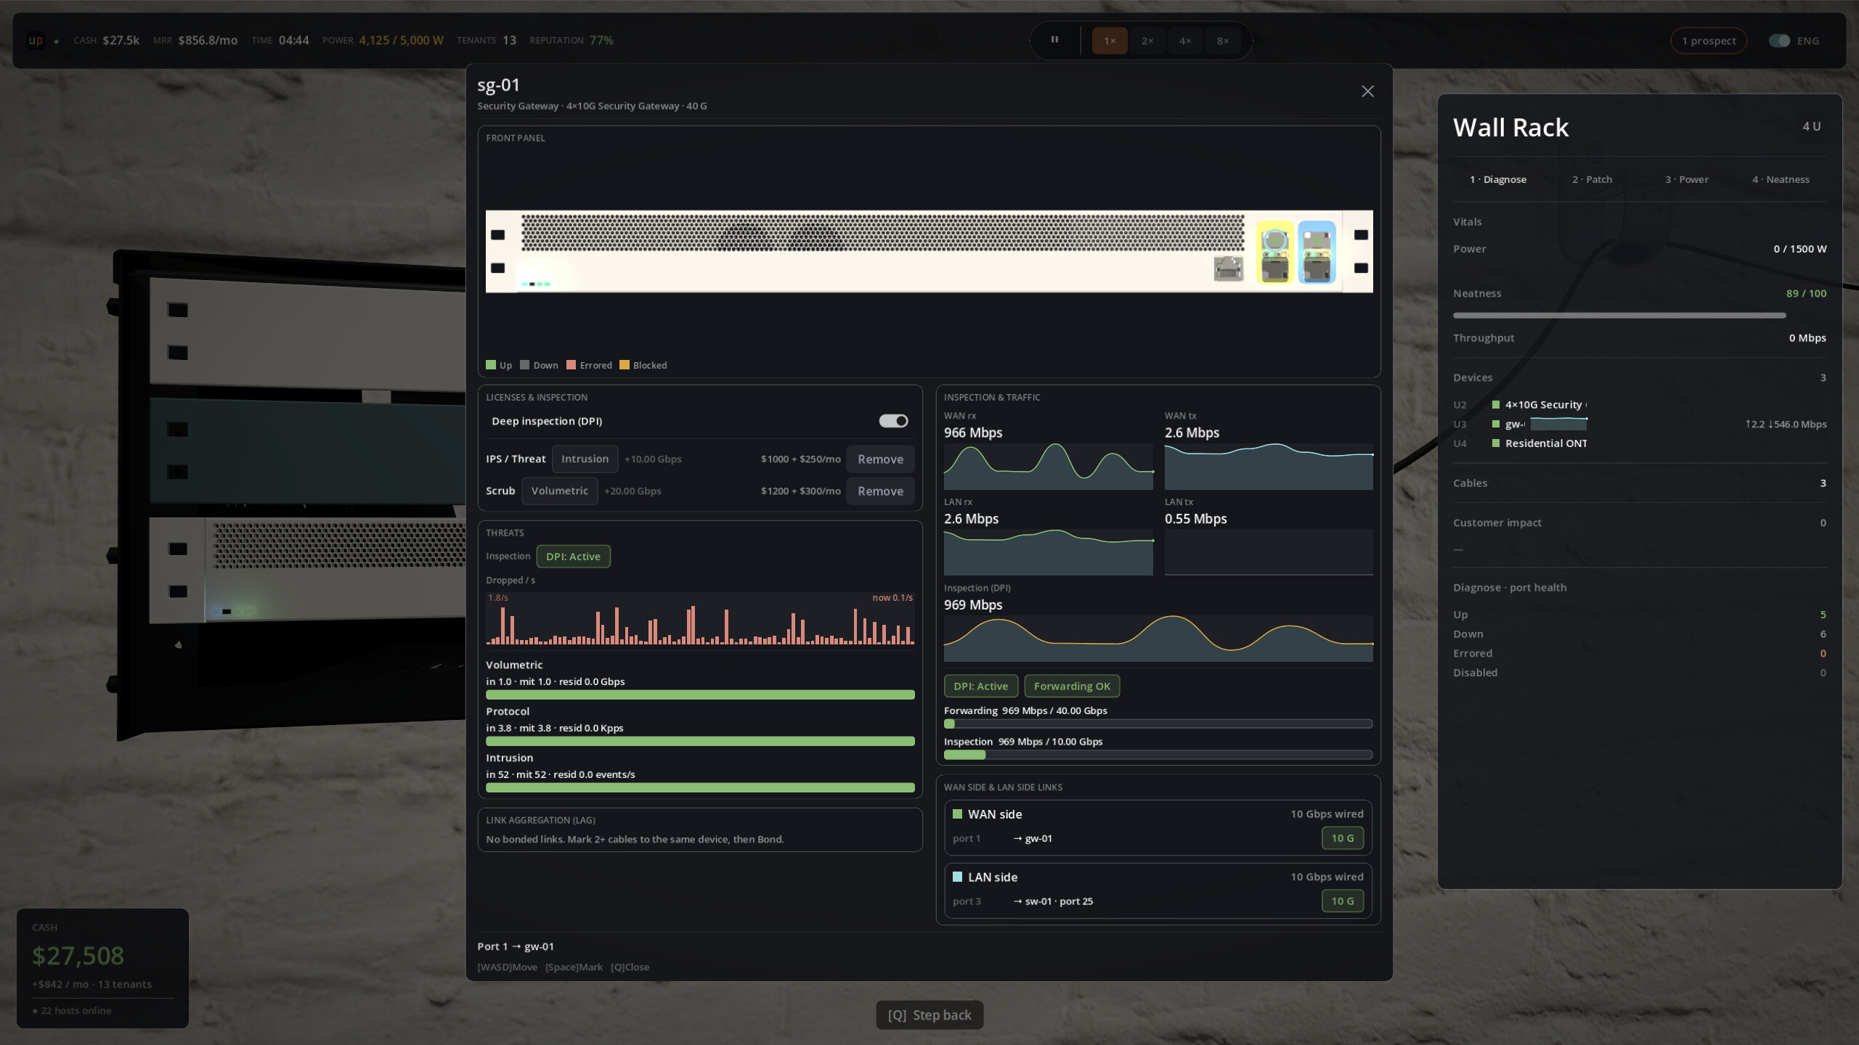Screen dimensions: 1859x1045
Task: Click the Dropped per second bar chart
Action: (700, 619)
